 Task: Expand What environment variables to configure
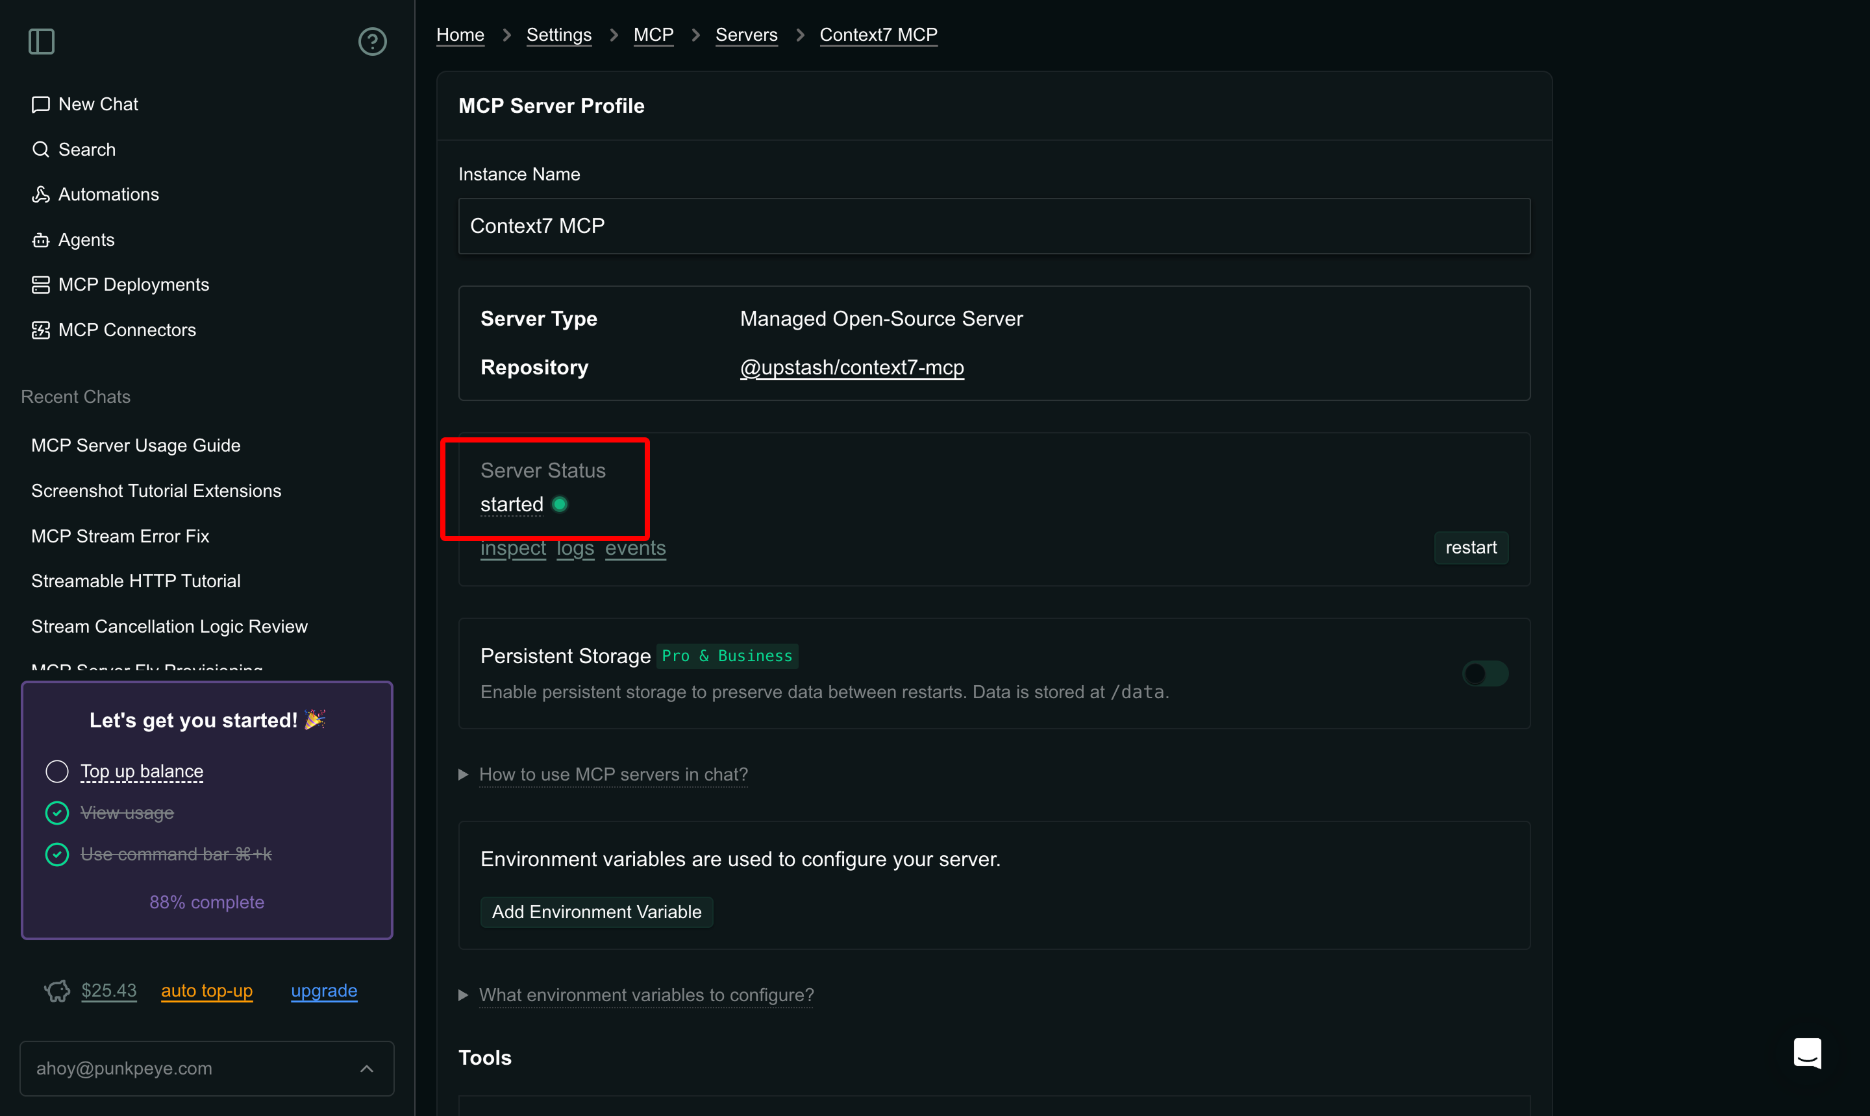click(x=645, y=995)
